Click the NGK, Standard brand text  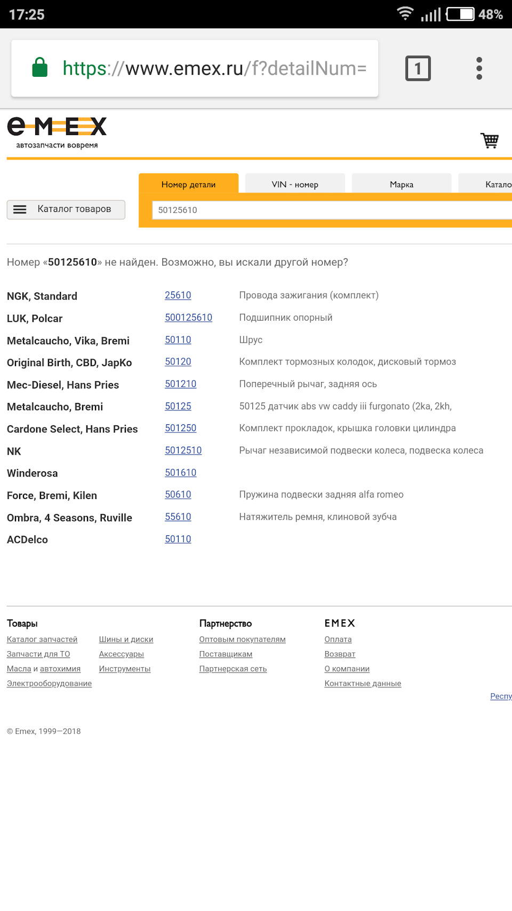[42, 296]
